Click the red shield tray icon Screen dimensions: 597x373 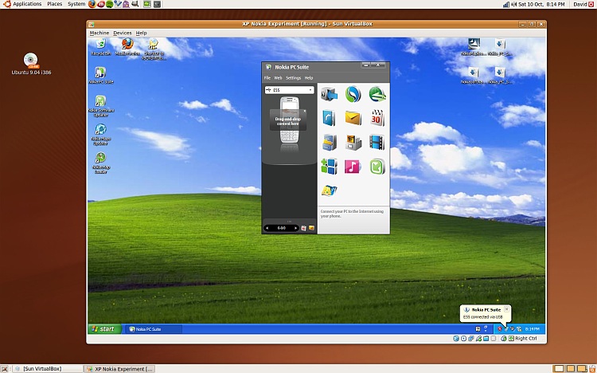[500, 328]
